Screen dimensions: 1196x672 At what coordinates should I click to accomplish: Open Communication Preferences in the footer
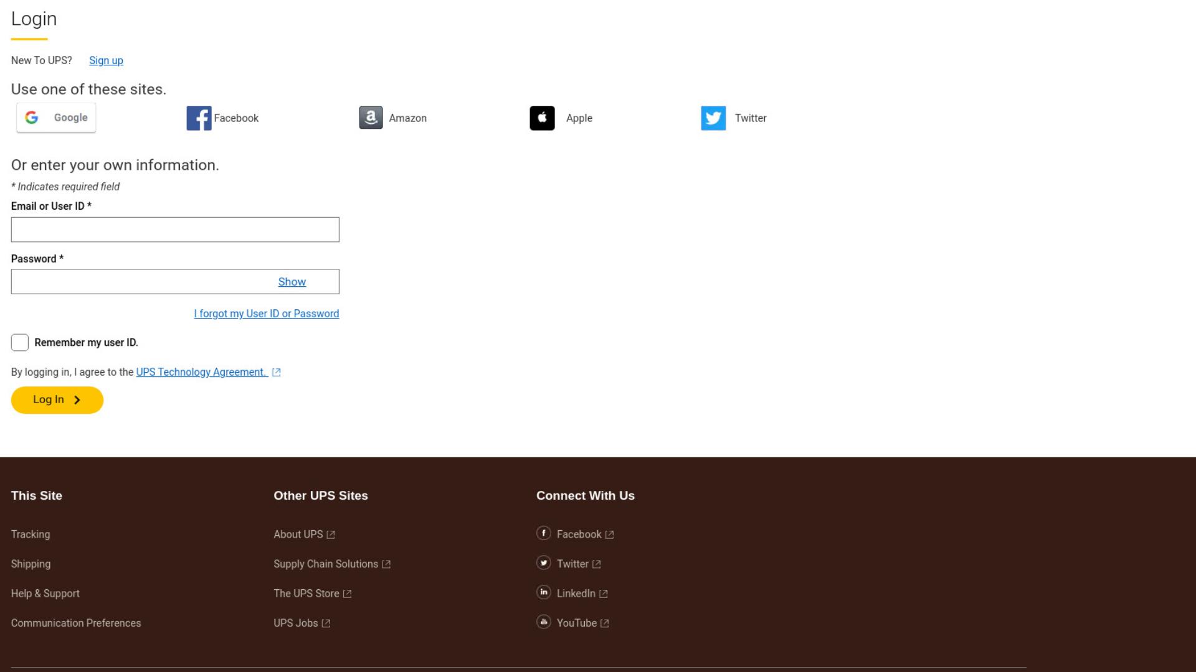click(x=76, y=623)
